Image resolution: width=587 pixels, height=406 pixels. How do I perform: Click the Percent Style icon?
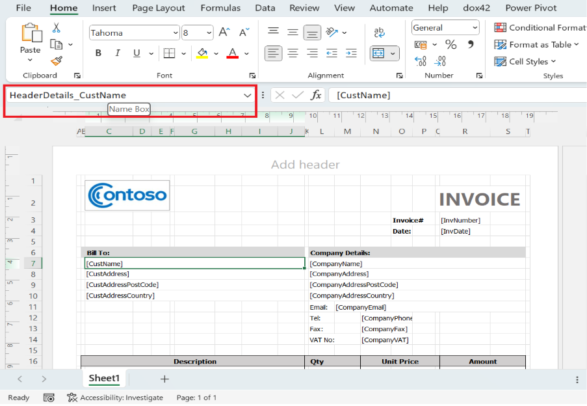450,45
